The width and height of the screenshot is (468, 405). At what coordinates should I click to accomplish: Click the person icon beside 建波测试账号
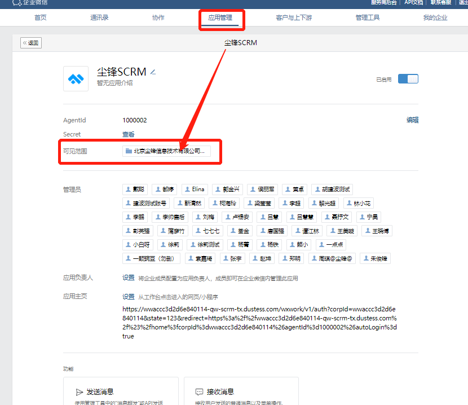pyautogui.click(x=129, y=203)
